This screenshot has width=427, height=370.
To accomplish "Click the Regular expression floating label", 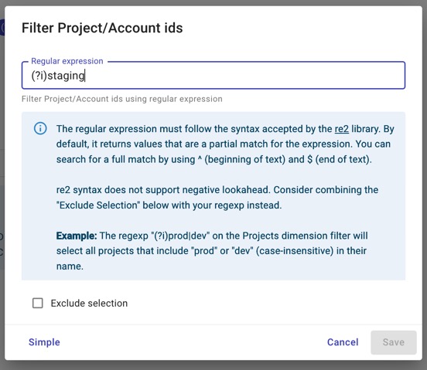I will [x=67, y=61].
